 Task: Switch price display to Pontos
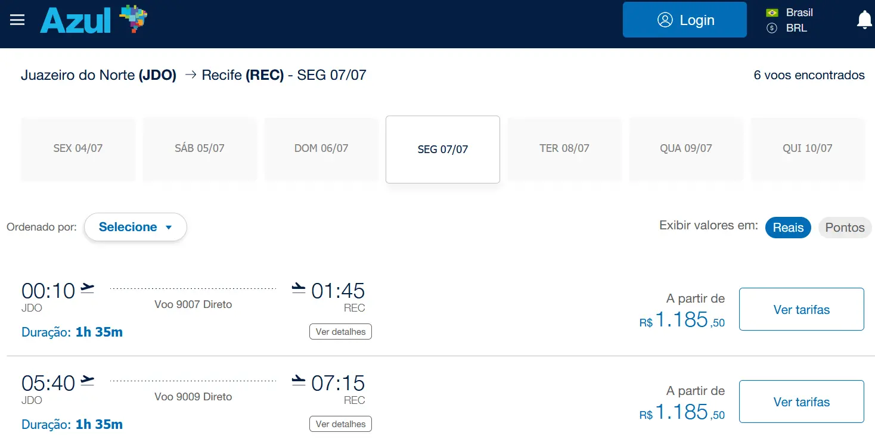pos(845,228)
